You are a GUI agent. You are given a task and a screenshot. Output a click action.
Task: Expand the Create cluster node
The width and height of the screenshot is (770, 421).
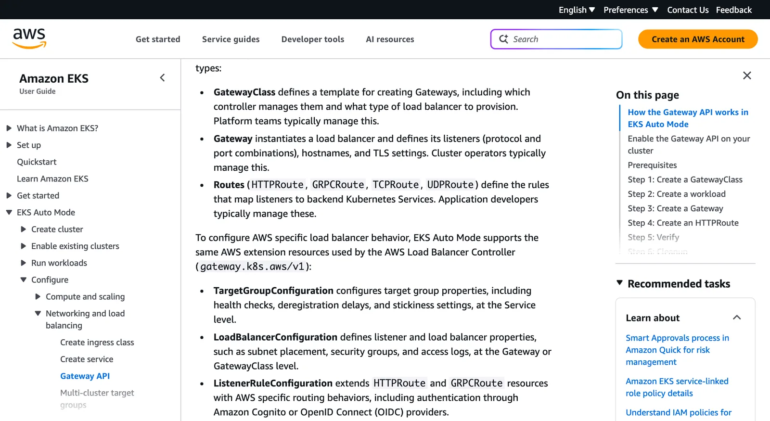tap(23, 229)
